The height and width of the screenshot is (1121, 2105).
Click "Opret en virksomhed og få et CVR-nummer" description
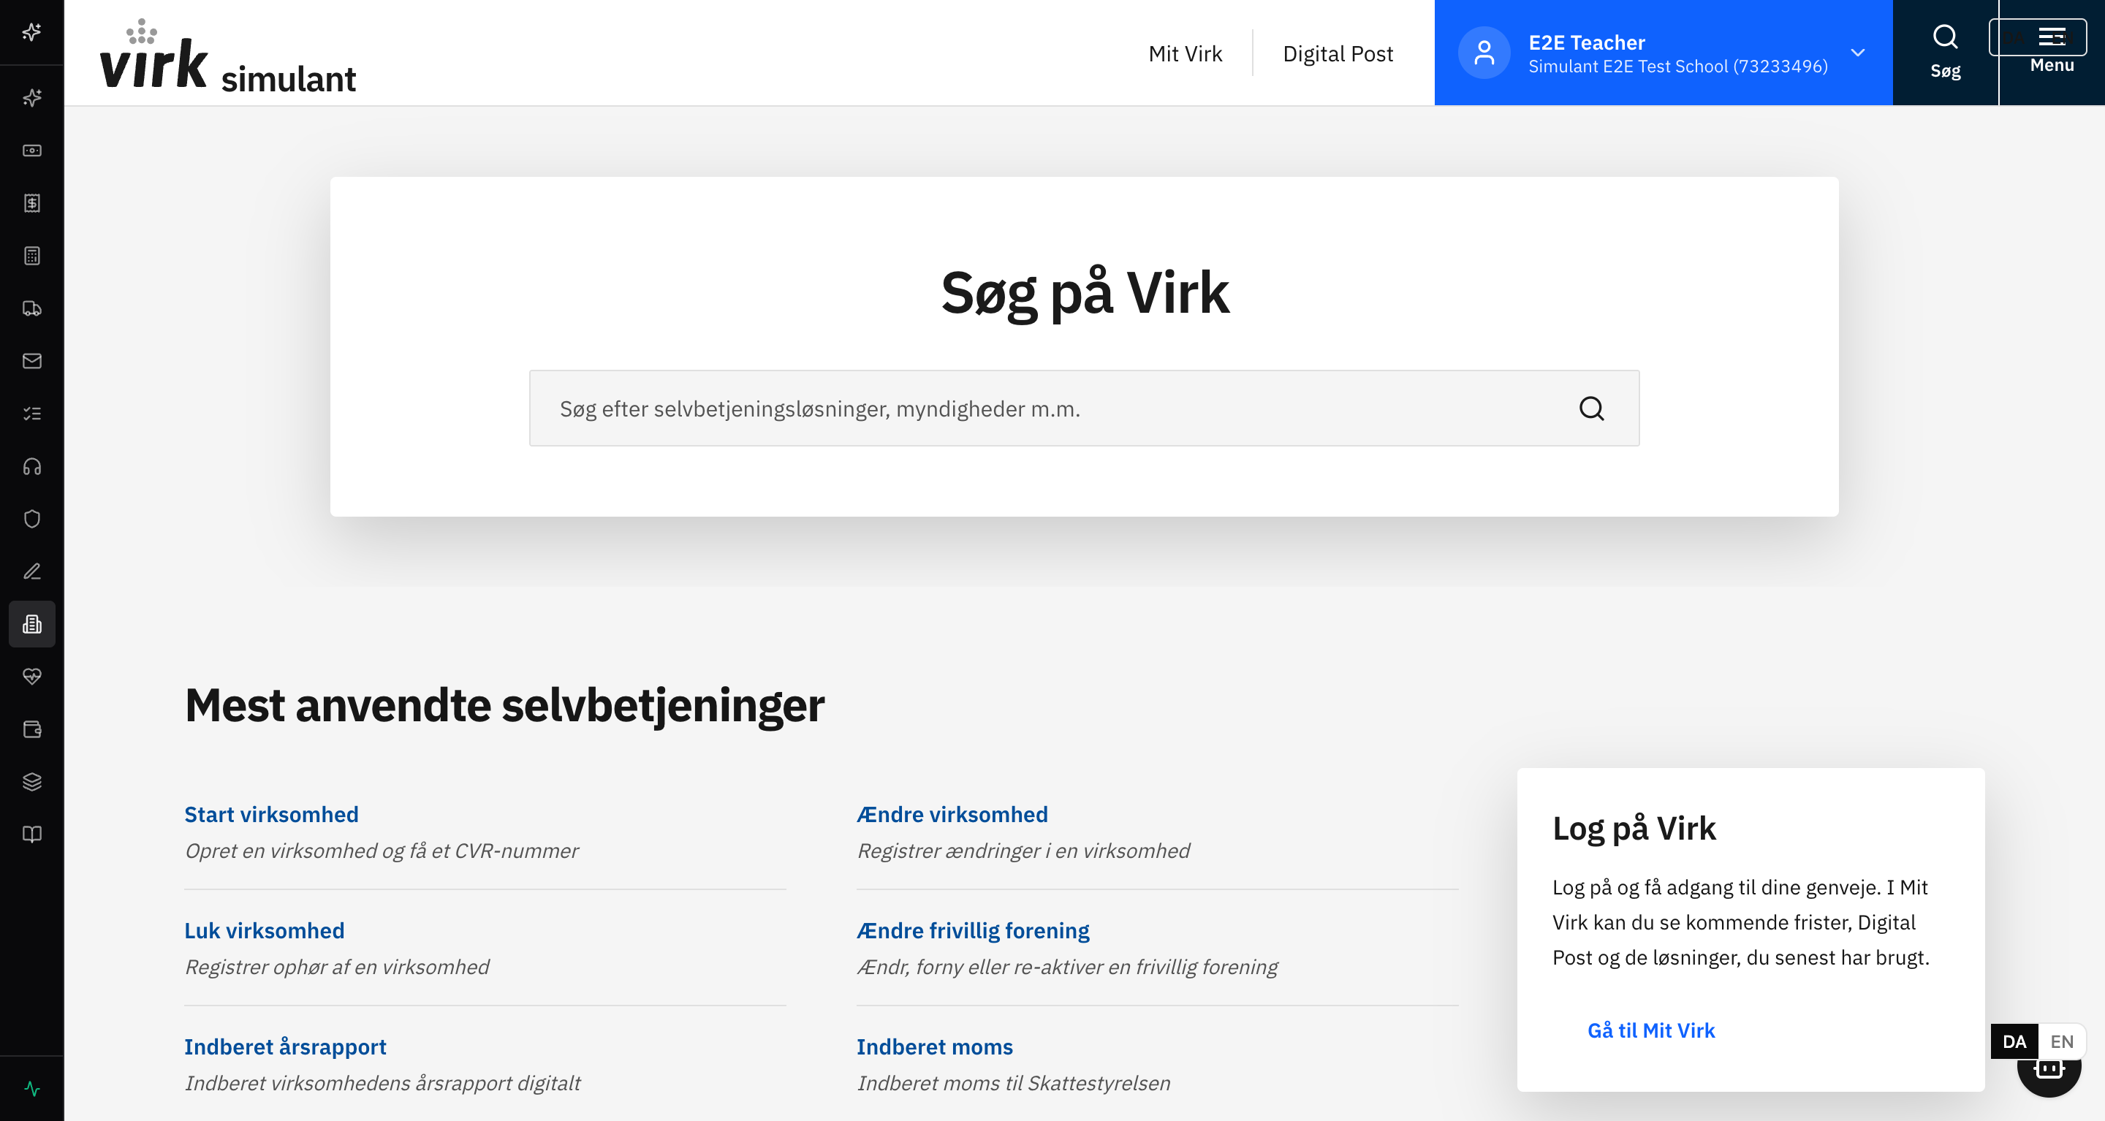pyautogui.click(x=381, y=851)
